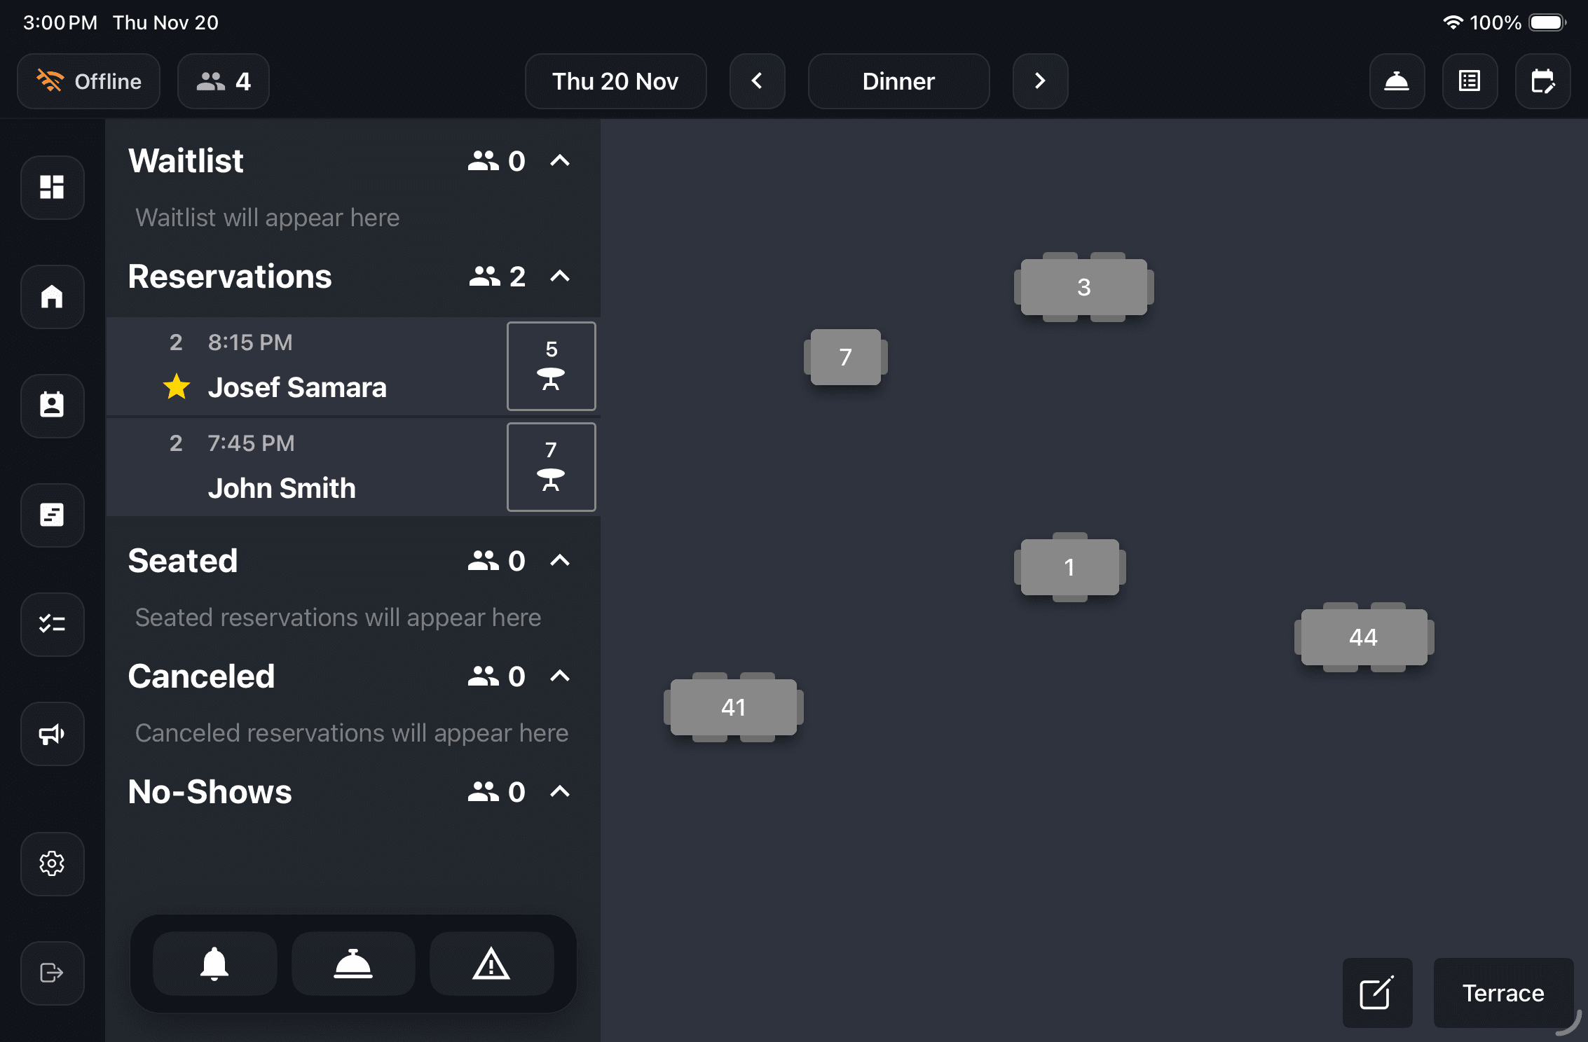Open the Terrace room selector

pyautogui.click(x=1503, y=993)
